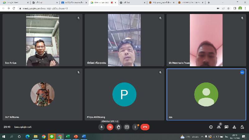Select Boy Arriya's video tile
The width and height of the screenshot is (249, 140).
(x=42, y=40)
